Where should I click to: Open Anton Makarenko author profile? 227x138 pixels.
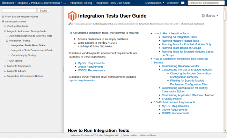(103, 24)
